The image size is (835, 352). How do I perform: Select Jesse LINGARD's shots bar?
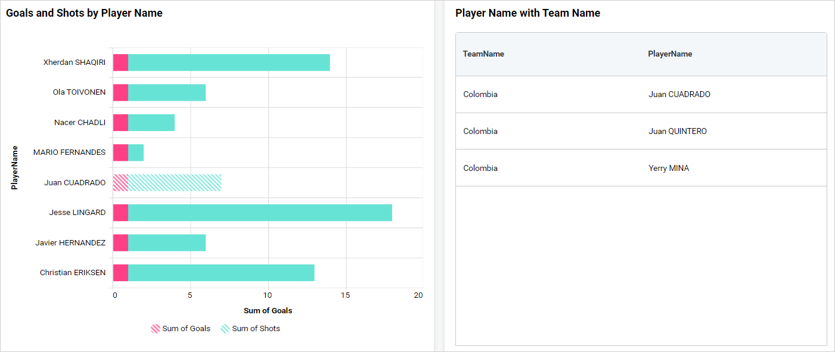coord(260,213)
